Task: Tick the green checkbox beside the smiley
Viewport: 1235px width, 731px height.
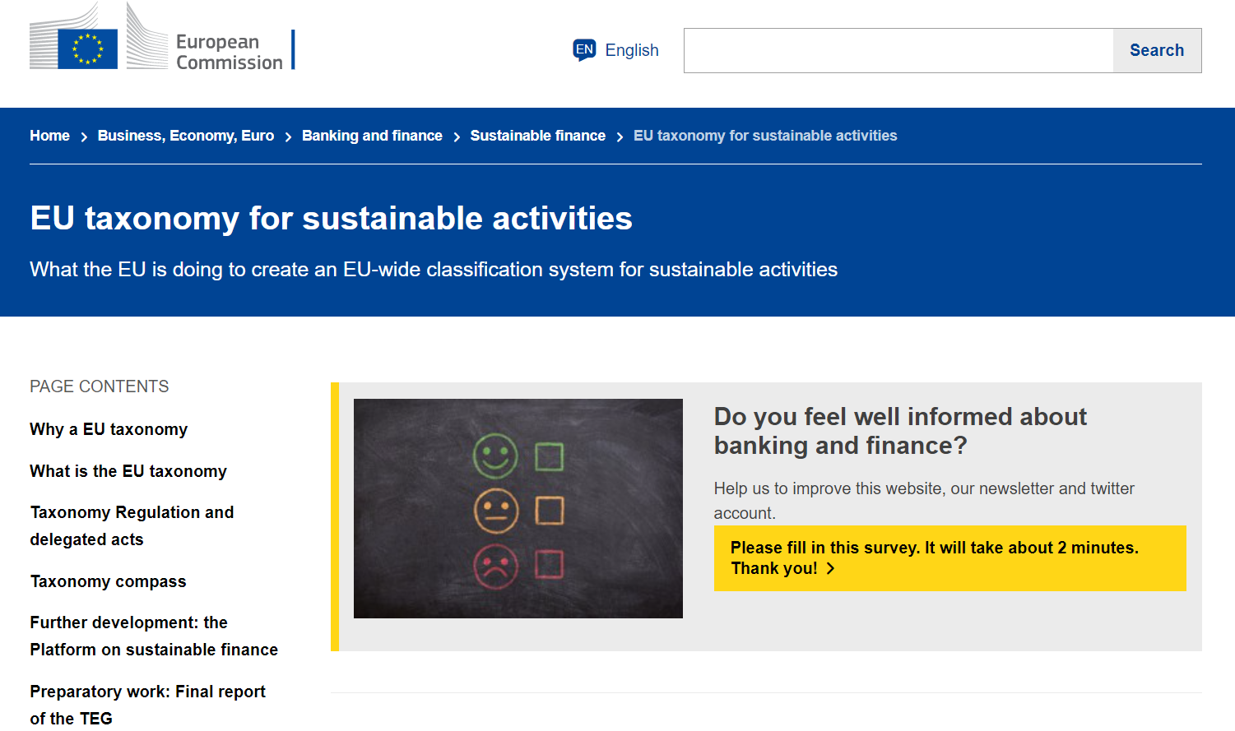Action: pyautogui.click(x=549, y=456)
